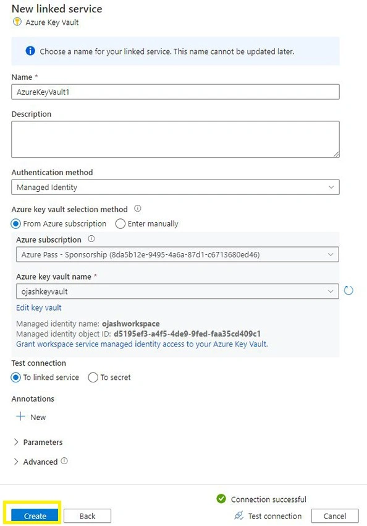Viewport: 367px width, 526px height.
Task: Open the Authentication method dropdown
Action: (x=175, y=187)
